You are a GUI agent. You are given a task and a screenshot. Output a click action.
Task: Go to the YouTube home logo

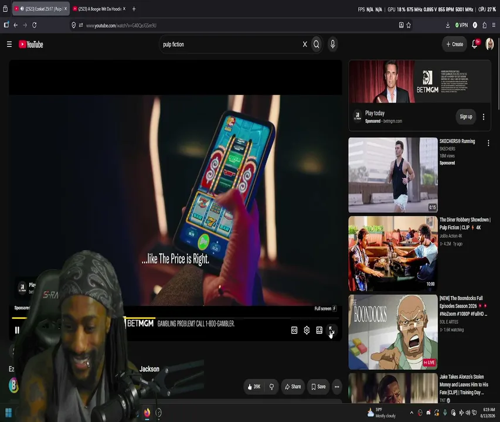31,45
